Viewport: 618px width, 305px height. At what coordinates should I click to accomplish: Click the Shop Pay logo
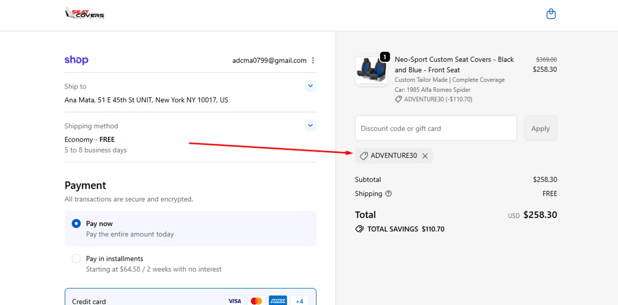click(x=76, y=60)
